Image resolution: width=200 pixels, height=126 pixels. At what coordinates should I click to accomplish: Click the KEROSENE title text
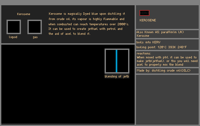coord(148,20)
